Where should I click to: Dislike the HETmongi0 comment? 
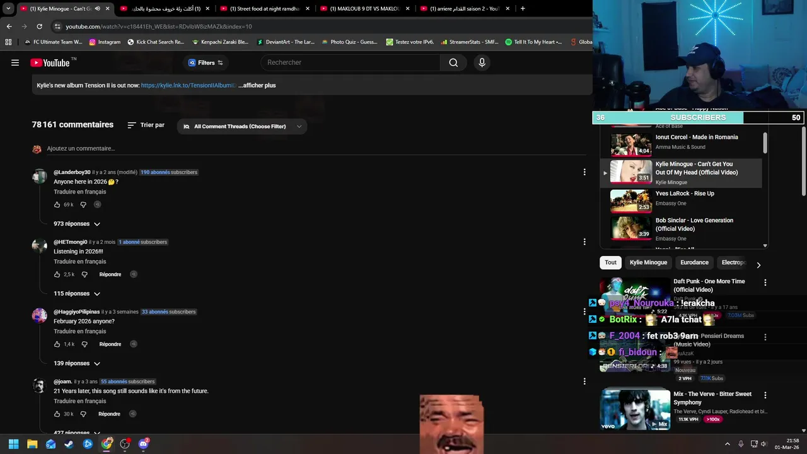[84, 274]
